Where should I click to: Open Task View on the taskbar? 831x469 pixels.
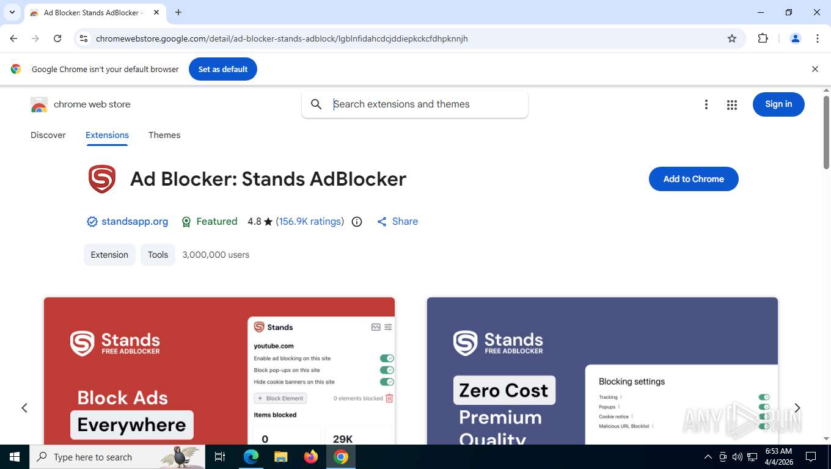tap(220, 457)
